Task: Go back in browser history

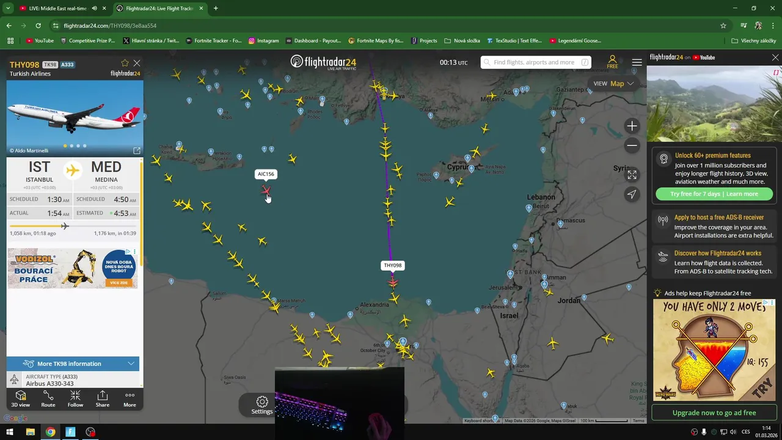Action: (9, 26)
